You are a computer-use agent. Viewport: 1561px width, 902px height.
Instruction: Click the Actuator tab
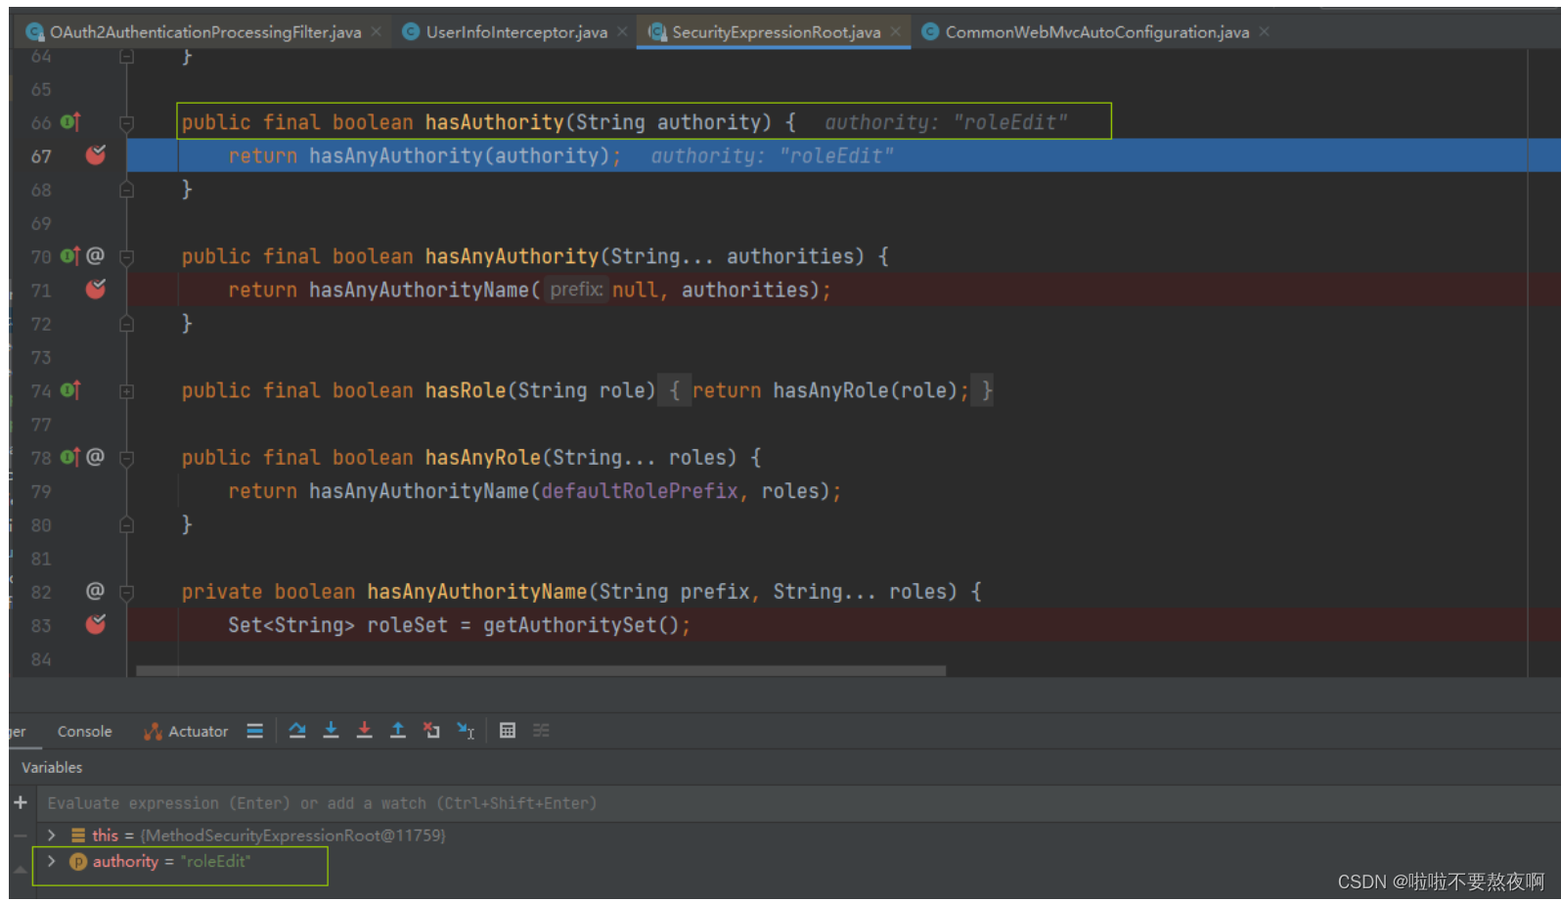[186, 732]
